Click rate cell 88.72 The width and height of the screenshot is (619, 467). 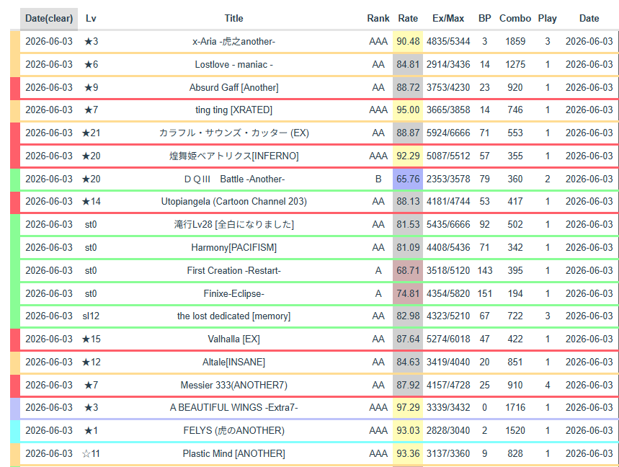(x=408, y=87)
